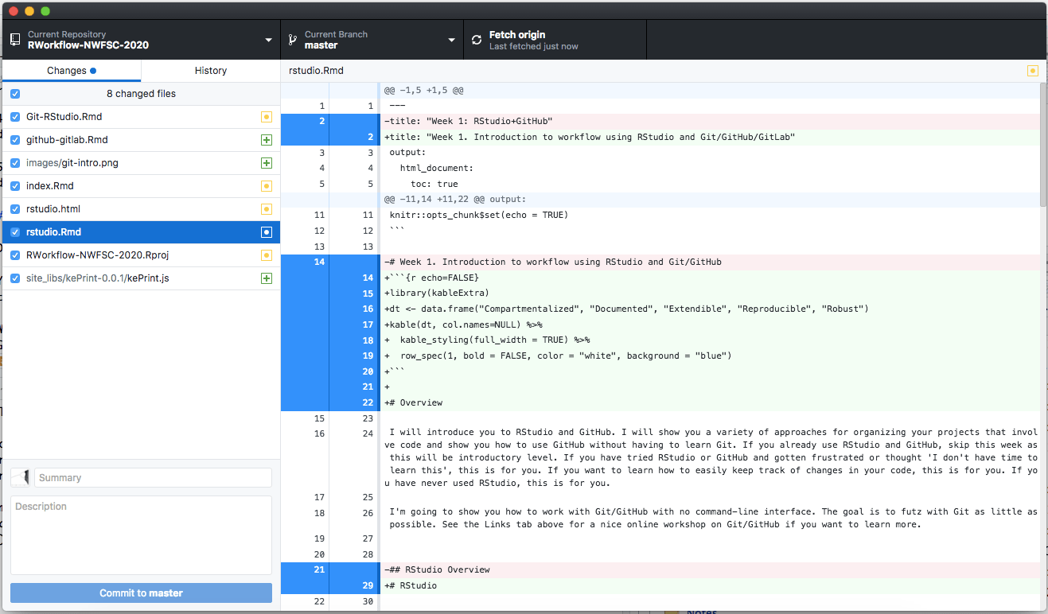The image size is (1048, 614).
Task: Click the modified status icon for index.Rmd
Action: point(267,186)
